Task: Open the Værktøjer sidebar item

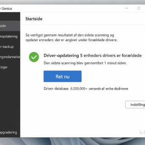Action: (x=10, y=67)
